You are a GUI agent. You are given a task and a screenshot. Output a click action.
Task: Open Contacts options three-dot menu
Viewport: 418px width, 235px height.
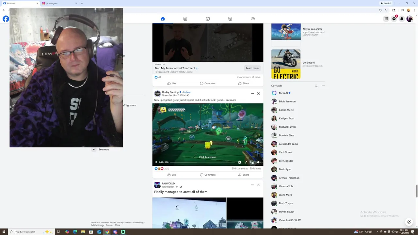(x=323, y=86)
